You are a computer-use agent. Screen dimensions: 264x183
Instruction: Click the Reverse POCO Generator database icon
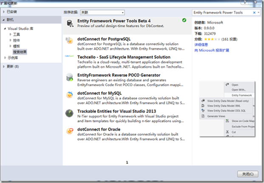pyautogui.click(x=70, y=77)
